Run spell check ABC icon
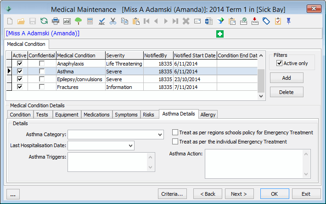The width and height of the screenshot is (326, 204). (101, 22)
